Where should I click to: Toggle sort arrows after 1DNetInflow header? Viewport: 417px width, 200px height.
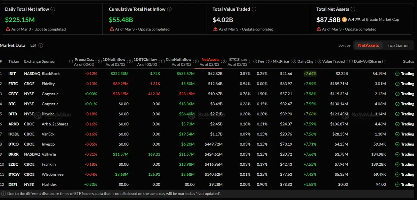click(128, 61)
